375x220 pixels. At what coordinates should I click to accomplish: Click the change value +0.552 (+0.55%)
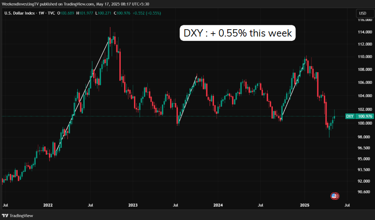pos(146,13)
